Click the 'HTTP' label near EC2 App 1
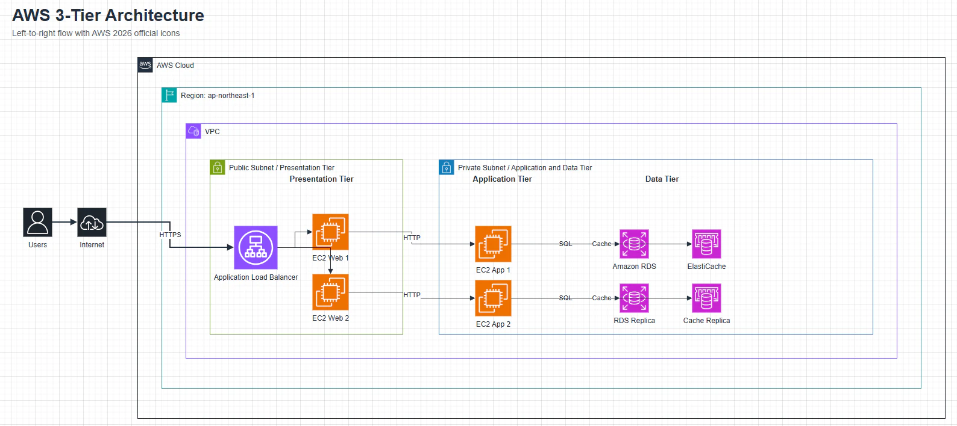 (x=412, y=238)
